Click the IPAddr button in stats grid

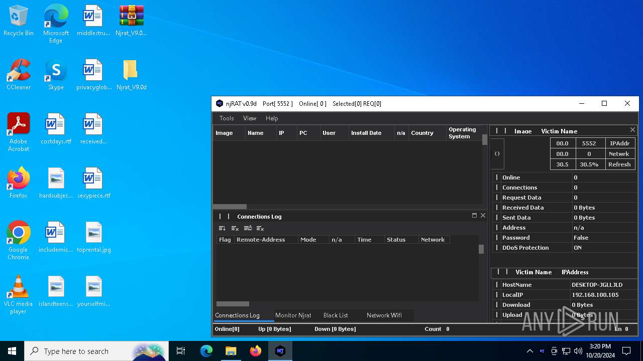click(619, 143)
